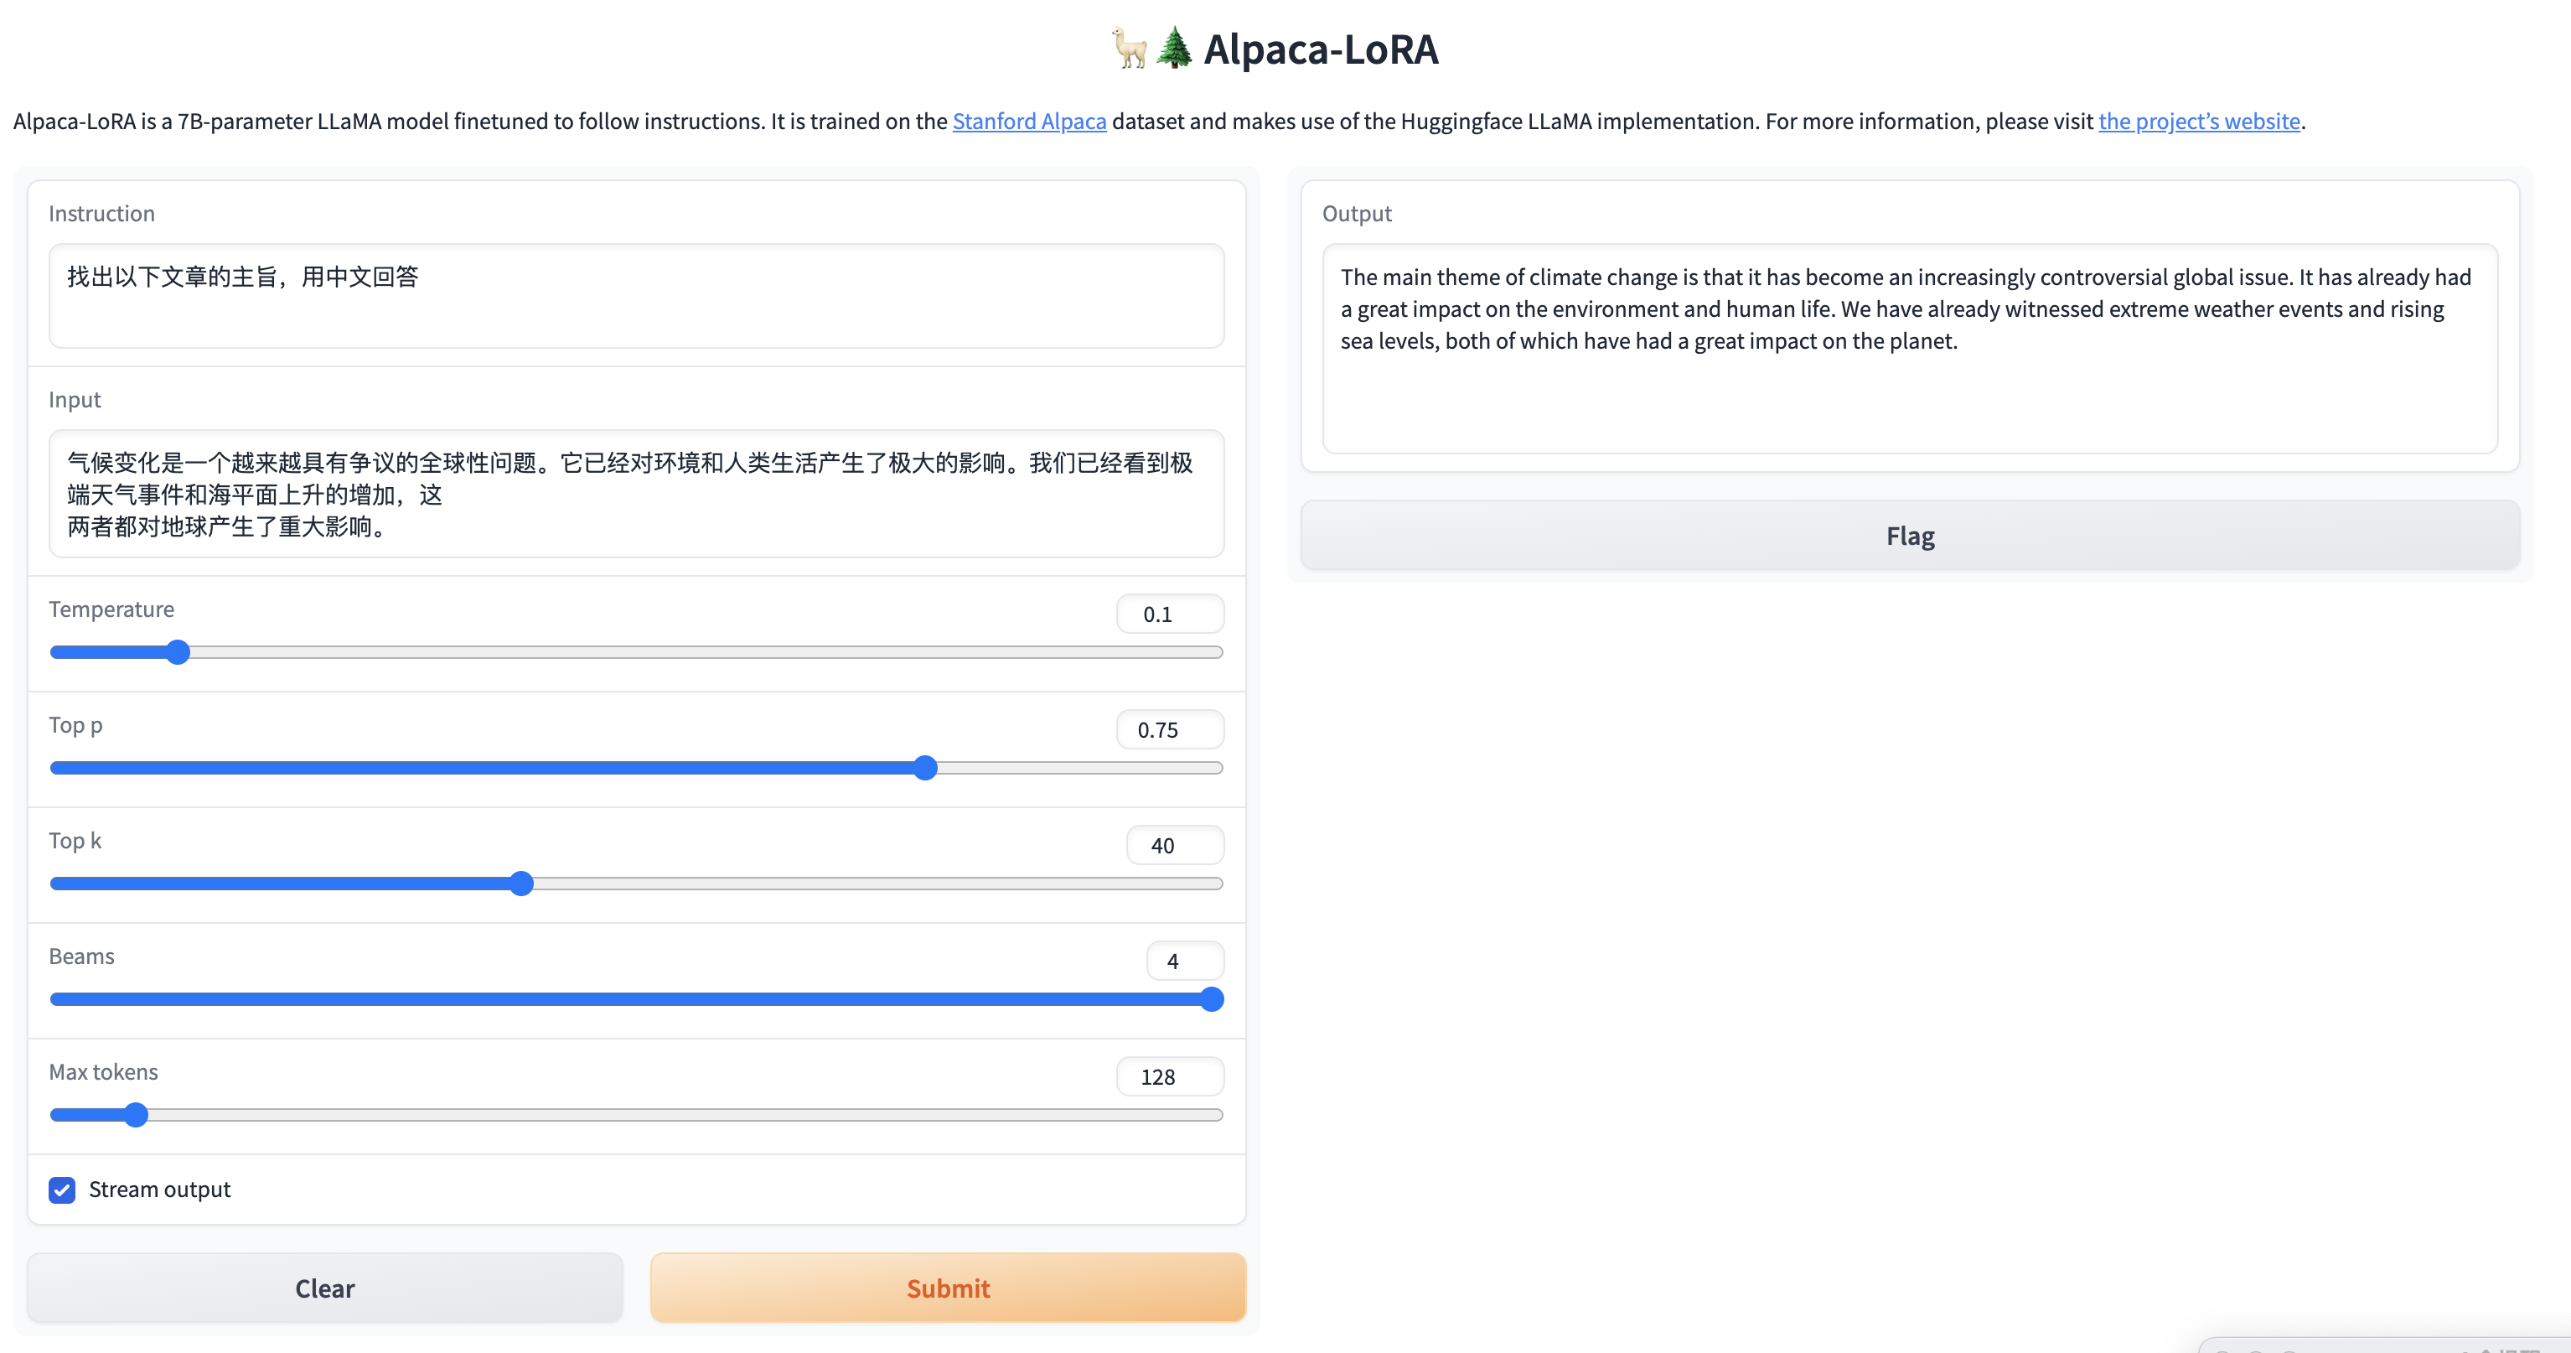2571x1353 pixels.
Task: Click the Beams value box showing 4
Action: (1184, 960)
